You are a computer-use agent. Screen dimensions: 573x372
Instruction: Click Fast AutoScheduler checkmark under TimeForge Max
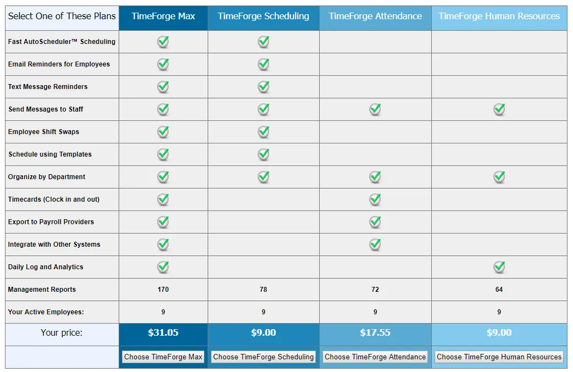tap(163, 42)
